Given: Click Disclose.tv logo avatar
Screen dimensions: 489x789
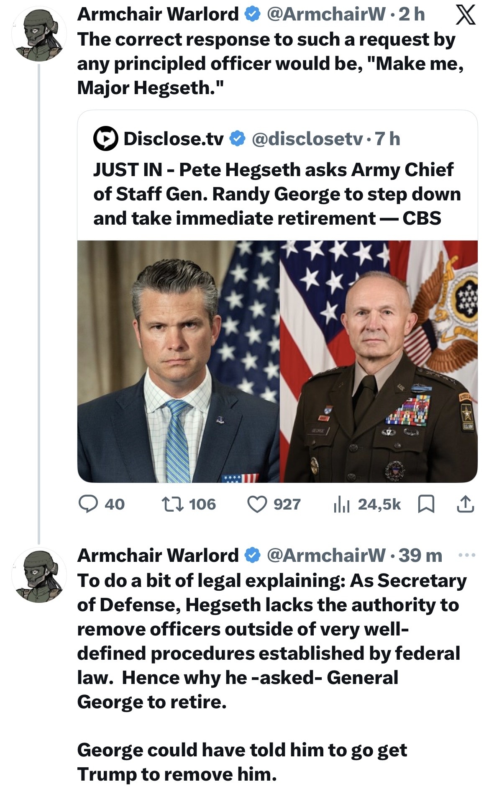Looking at the screenshot, I should coord(105,138).
